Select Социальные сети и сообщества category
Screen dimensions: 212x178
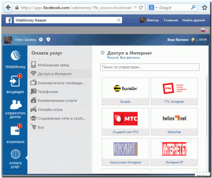[x=59, y=118]
